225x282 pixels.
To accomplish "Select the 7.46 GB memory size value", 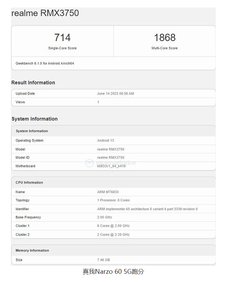I will pos(103,260).
